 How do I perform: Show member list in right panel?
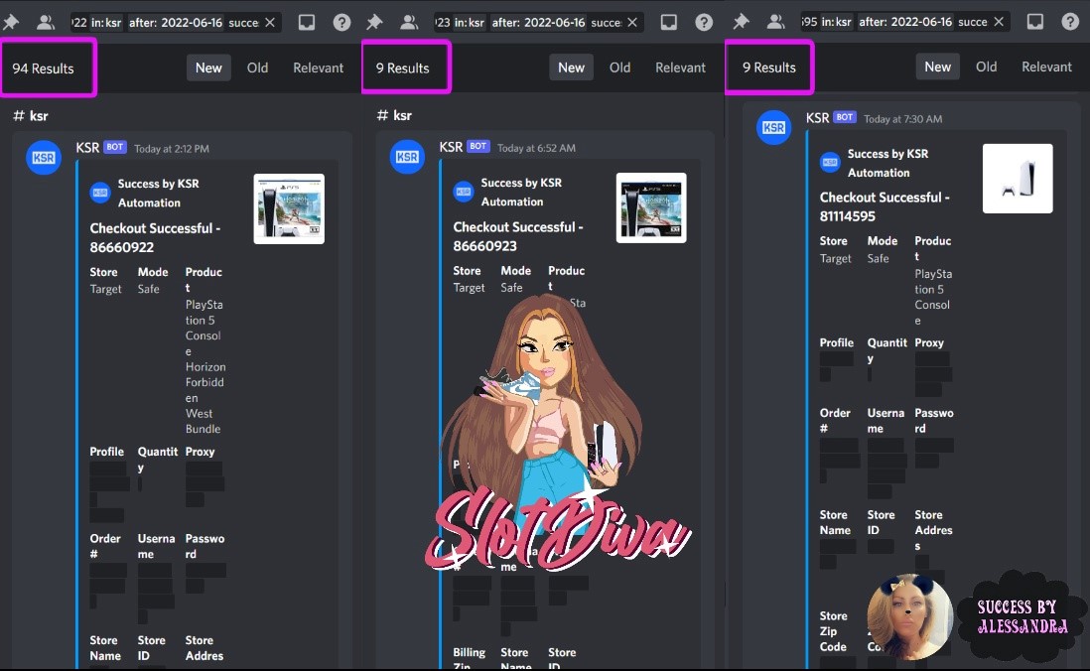(x=775, y=22)
